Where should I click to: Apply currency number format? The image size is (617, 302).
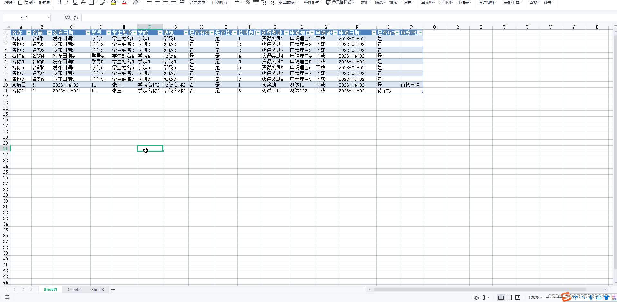click(237, 2)
